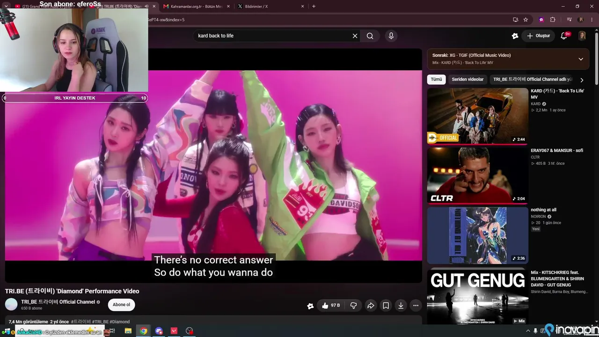
Task: Click the '7,4 Mn görüntüleme' view count
Action: (28, 322)
